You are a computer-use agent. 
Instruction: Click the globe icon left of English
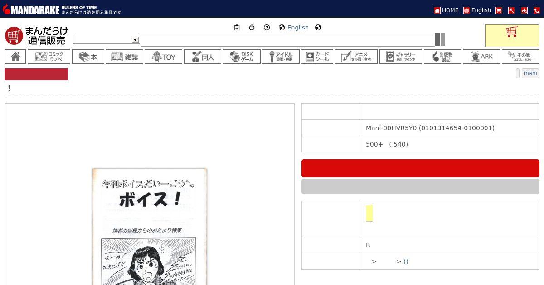(x=282, y=28)
